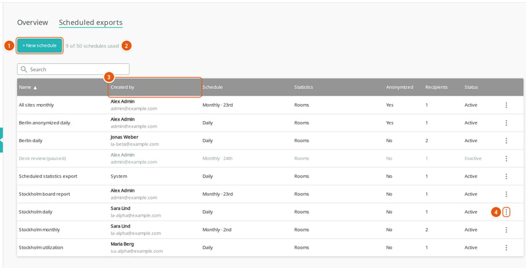Viewport: 526px width, 268px height.
Task: Click 'System' creator cell
Action: 119,176
